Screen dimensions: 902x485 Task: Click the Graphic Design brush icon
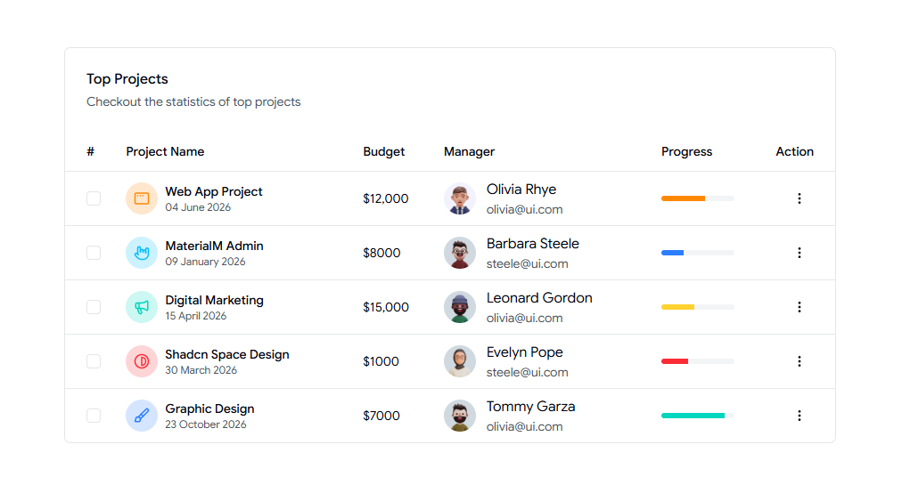[142, 416]
